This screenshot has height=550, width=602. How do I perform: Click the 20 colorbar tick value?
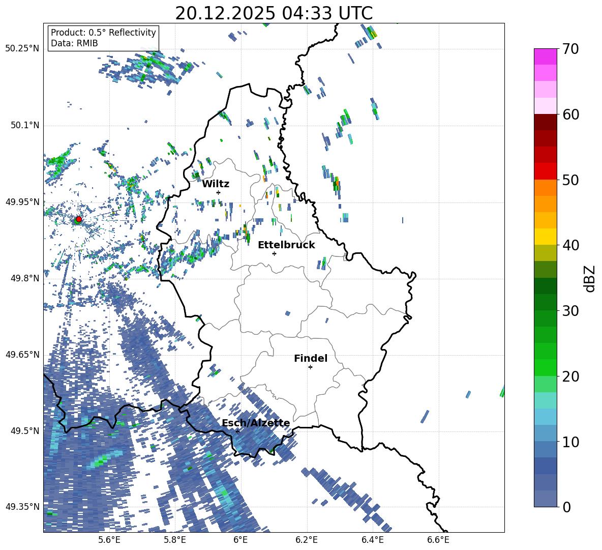point(570,377)
